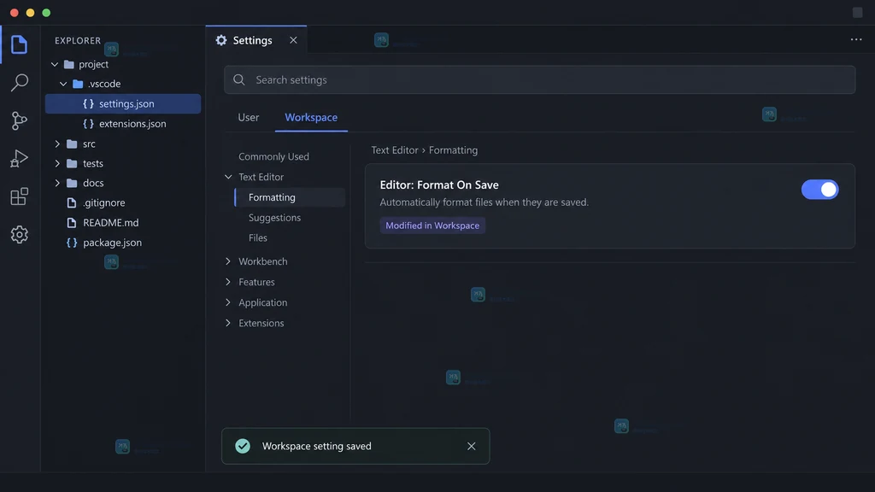Viewport: 875px width, 492px height.
Task: Expand the tests folder chevron
Action: coord(57,163)
